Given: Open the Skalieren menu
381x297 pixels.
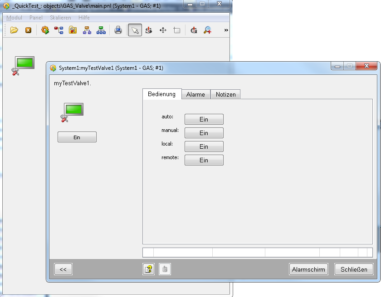Looking at the screenshot, I should click(60, 18).
